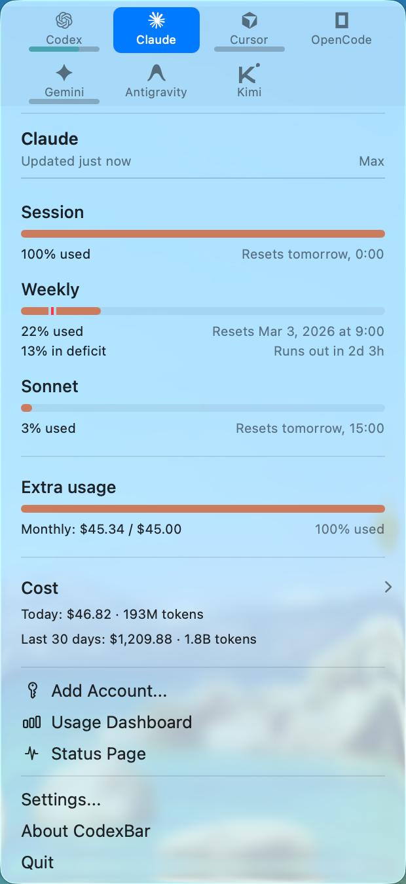This screenshot has height=884, width=406.
Task: Open the Usage Dashboard link
Action: tap(122, 722)
